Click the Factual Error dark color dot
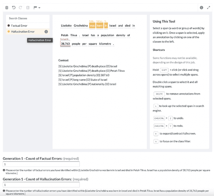The image size is (214, 196). [x=8, y=26]
